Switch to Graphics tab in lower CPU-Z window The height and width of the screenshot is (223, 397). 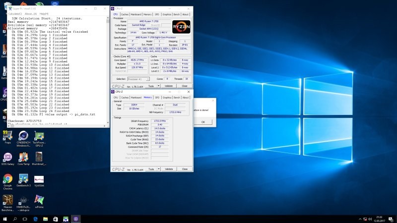(x=167, y=98)
